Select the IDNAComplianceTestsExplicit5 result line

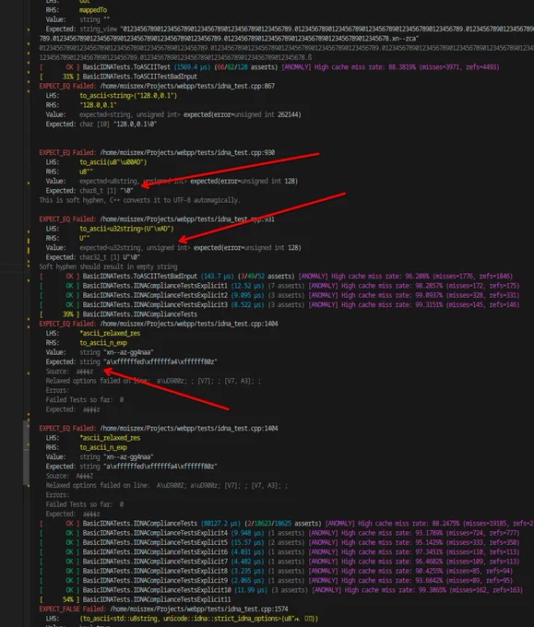tap(279, 542)
